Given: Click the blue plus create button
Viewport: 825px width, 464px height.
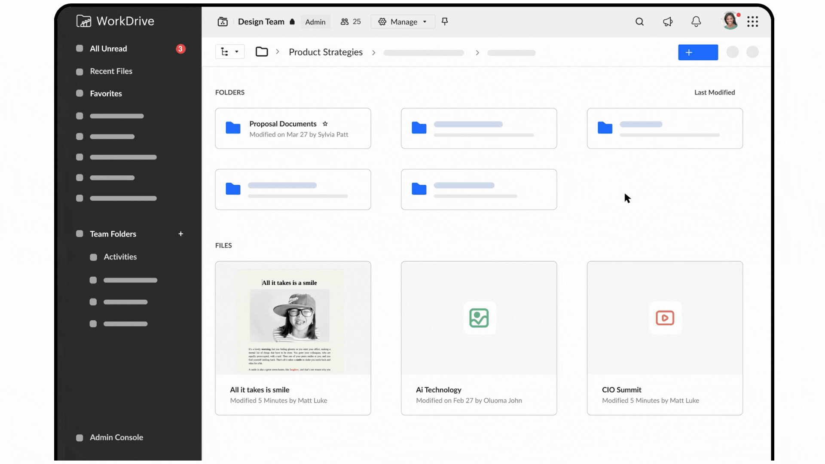Looking at the screenshot, I should (697, 52).
